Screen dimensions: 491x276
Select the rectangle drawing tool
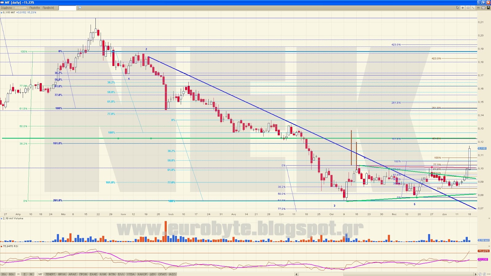coord(468,8)
